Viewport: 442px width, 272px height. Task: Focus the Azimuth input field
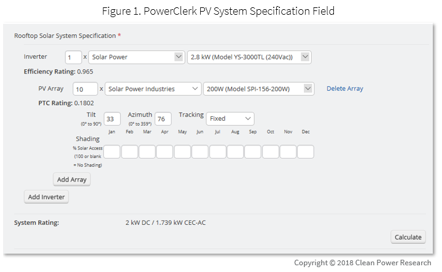[x=163, y=119]
